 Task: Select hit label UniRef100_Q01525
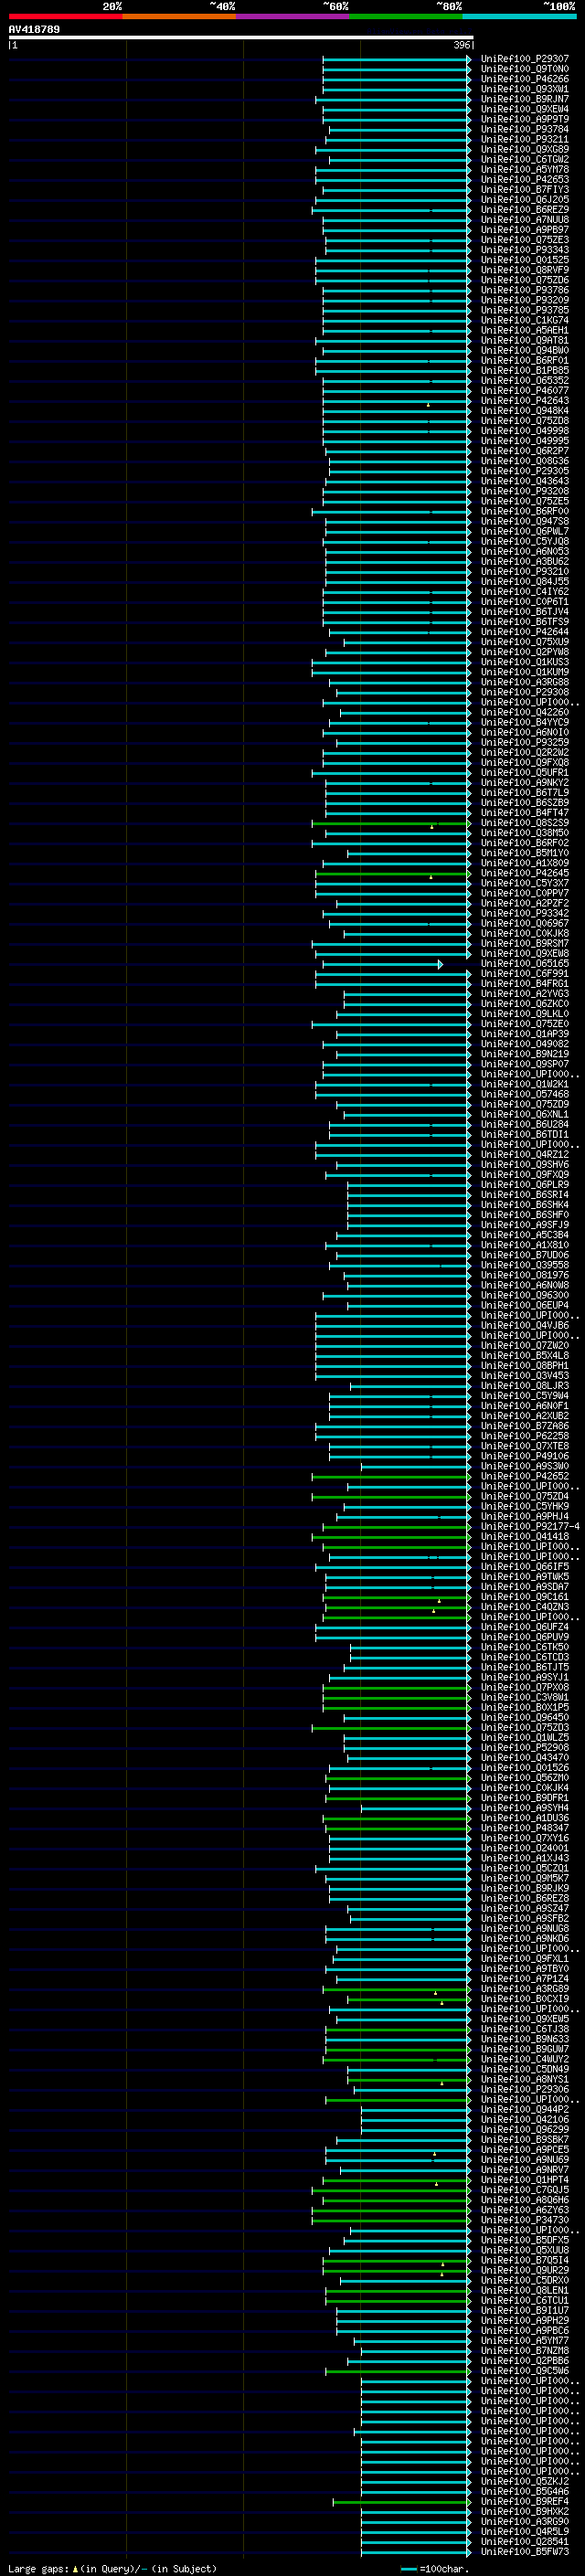coord(525,260)
